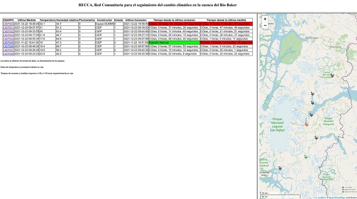Open the CIEP001 equipment link
357x199 pixels.
[x=8, y=28]
